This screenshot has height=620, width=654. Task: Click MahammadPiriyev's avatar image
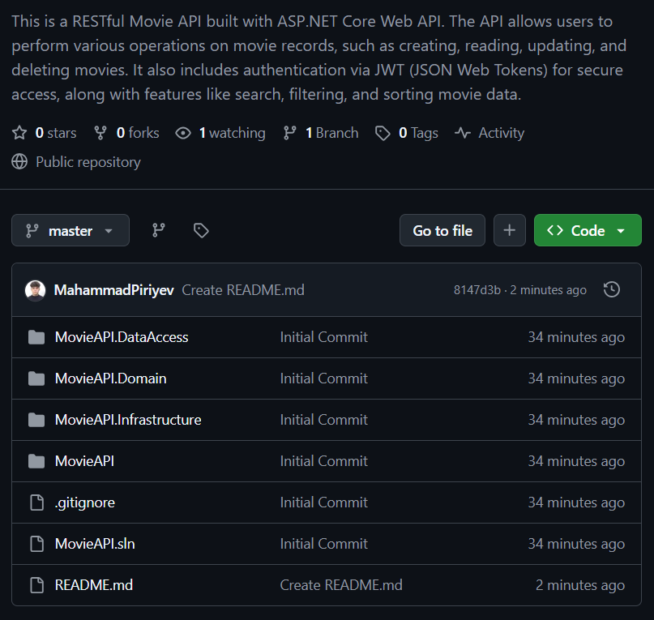[35, 290]
